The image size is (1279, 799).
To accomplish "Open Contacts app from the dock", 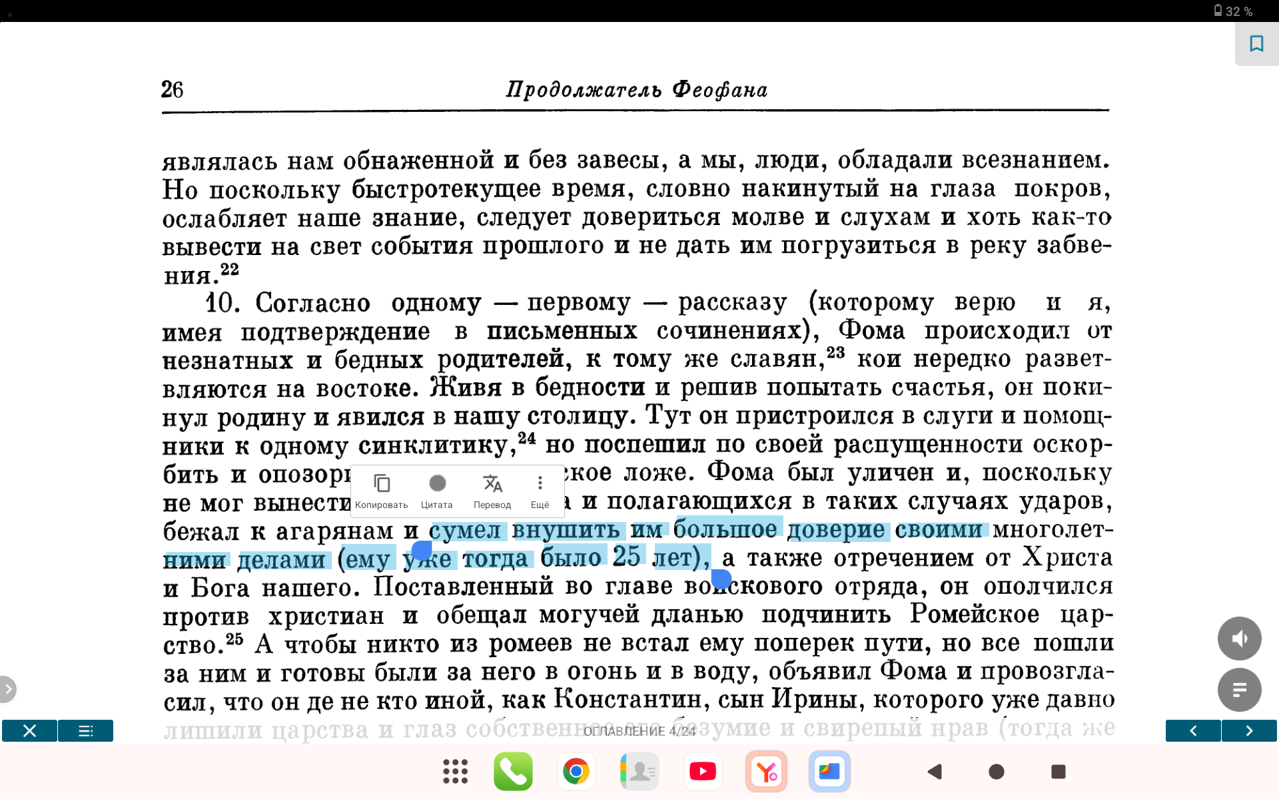I will click(x=639, y=772).
